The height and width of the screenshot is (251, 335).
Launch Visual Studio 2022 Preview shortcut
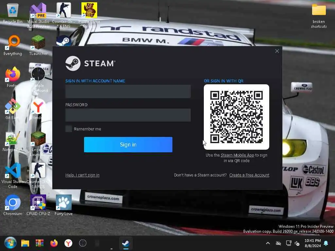coord(38,15)
